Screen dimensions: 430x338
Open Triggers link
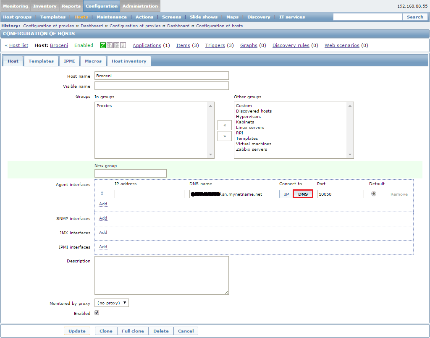pos(215,45)
